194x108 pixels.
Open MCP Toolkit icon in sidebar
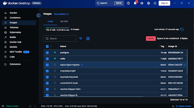(5, 52)
